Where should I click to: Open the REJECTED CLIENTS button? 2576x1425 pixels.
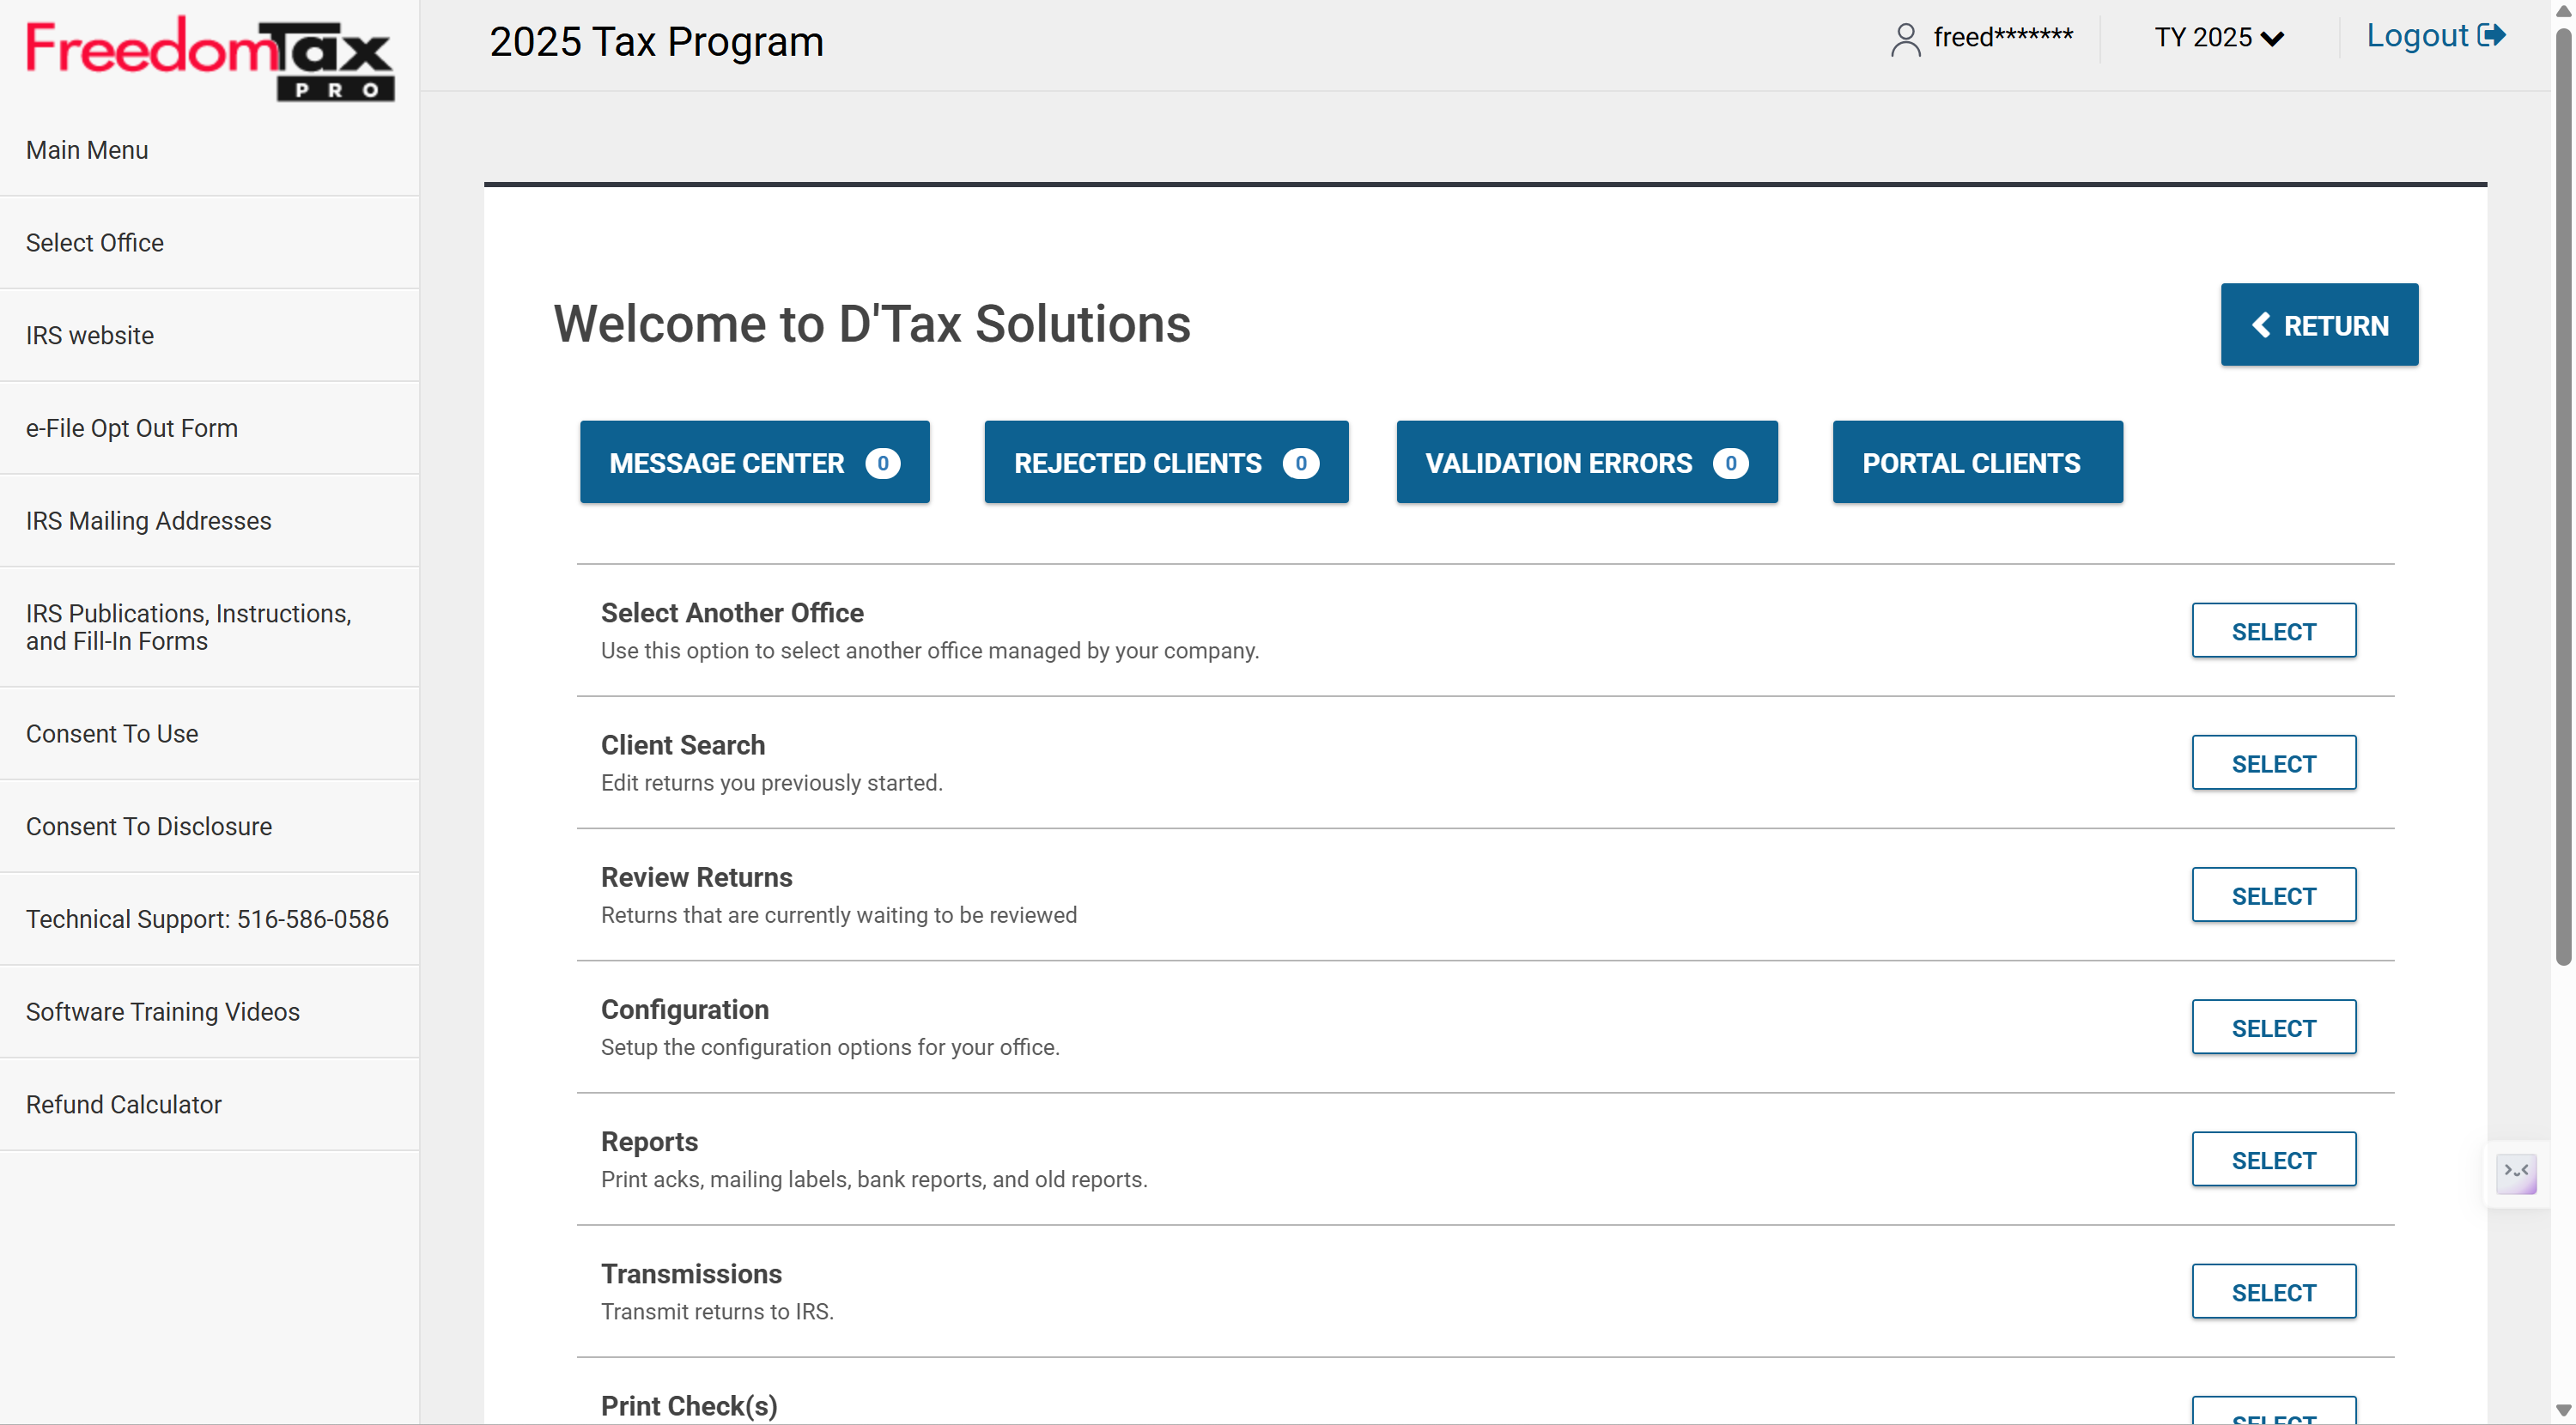[x=1166, y=463]
